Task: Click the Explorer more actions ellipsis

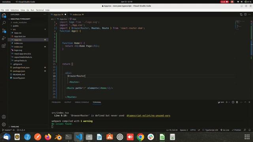Action: 45,15
